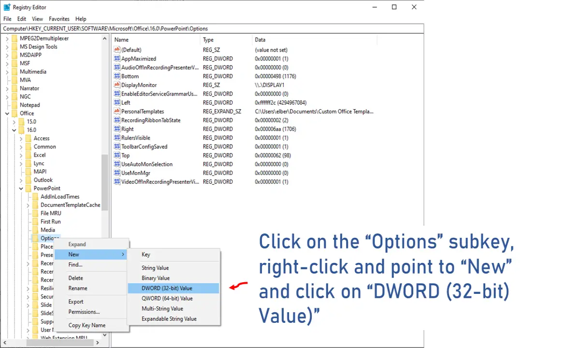Click the MPEG2Demultiplexer folder icon
Image resolution: width=580 pixels, height=348 pixels.
14,38
